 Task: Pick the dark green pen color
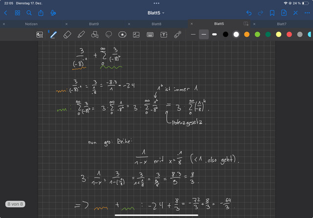268,34
